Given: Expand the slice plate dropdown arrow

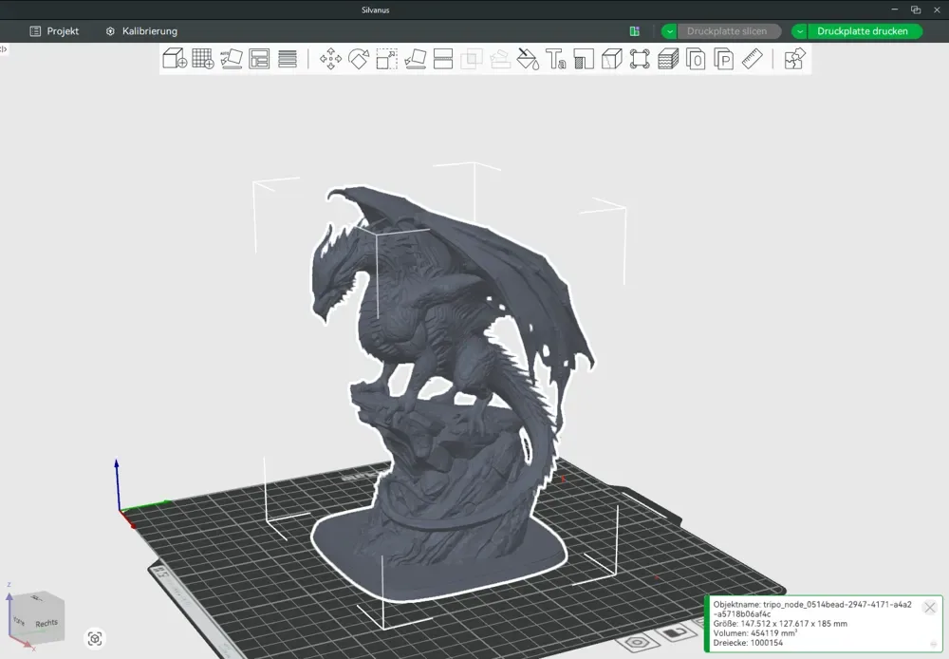Looking at the screenshot, I should click(669, 31).
